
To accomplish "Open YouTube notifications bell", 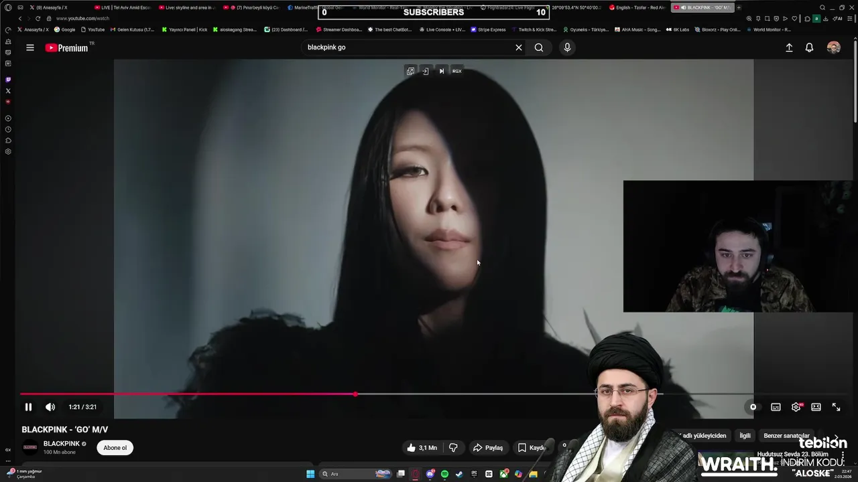I will tap(809, 48).
